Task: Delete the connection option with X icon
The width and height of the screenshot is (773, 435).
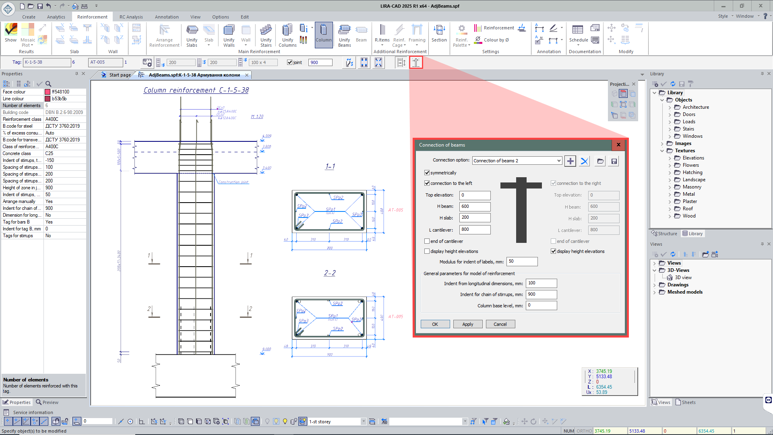Action: pos(584,161)
